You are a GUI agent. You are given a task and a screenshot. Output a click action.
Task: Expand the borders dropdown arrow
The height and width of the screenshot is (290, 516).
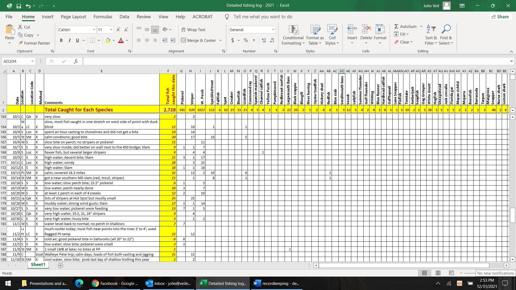tap(99, 40)
